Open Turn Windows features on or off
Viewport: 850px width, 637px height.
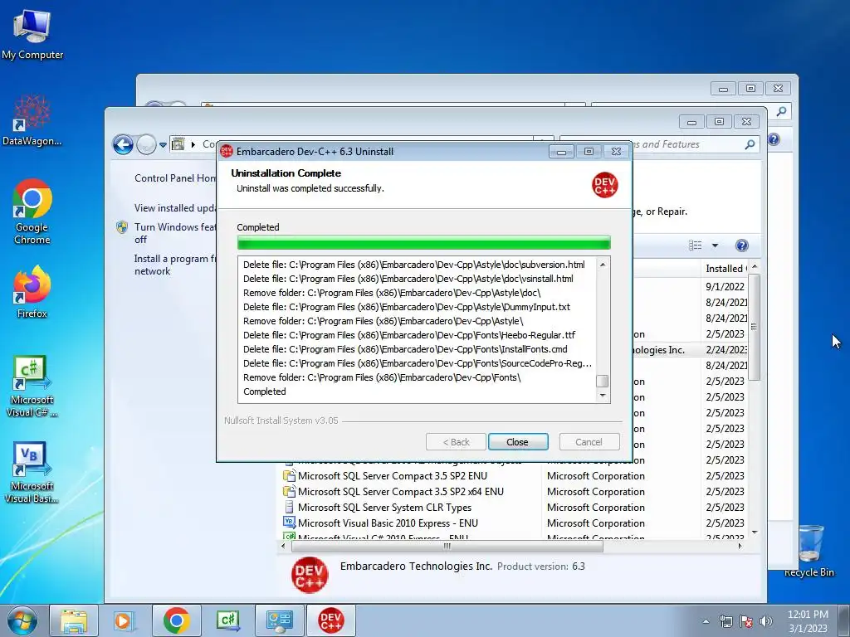pos(175,233)
